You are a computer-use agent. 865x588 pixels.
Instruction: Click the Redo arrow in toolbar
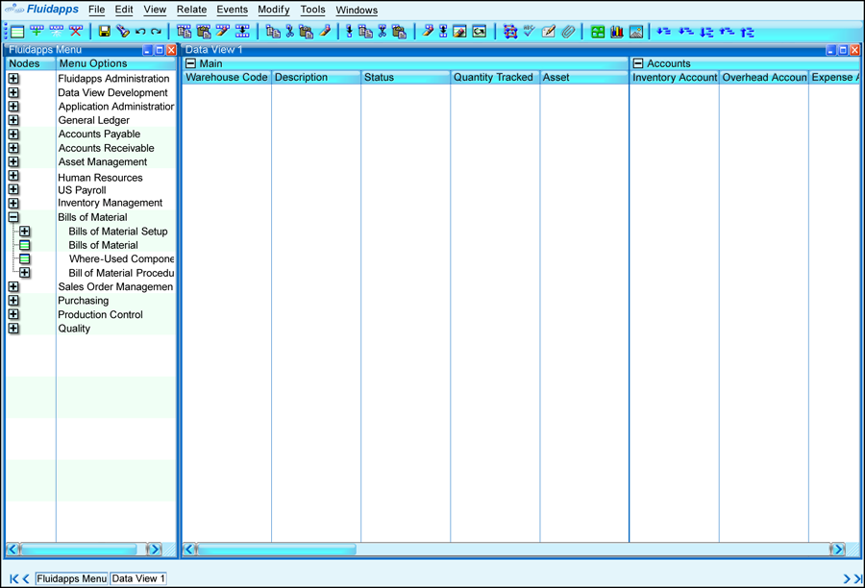click(x=156, y=32)
